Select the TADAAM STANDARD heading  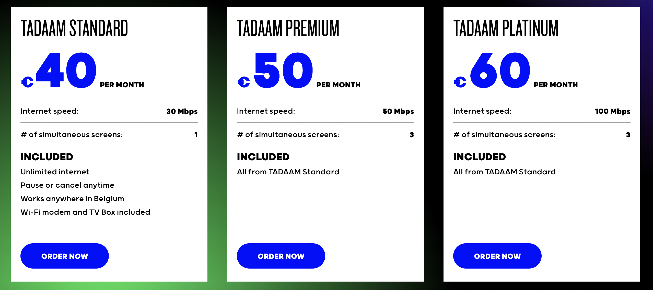[74, 28]
